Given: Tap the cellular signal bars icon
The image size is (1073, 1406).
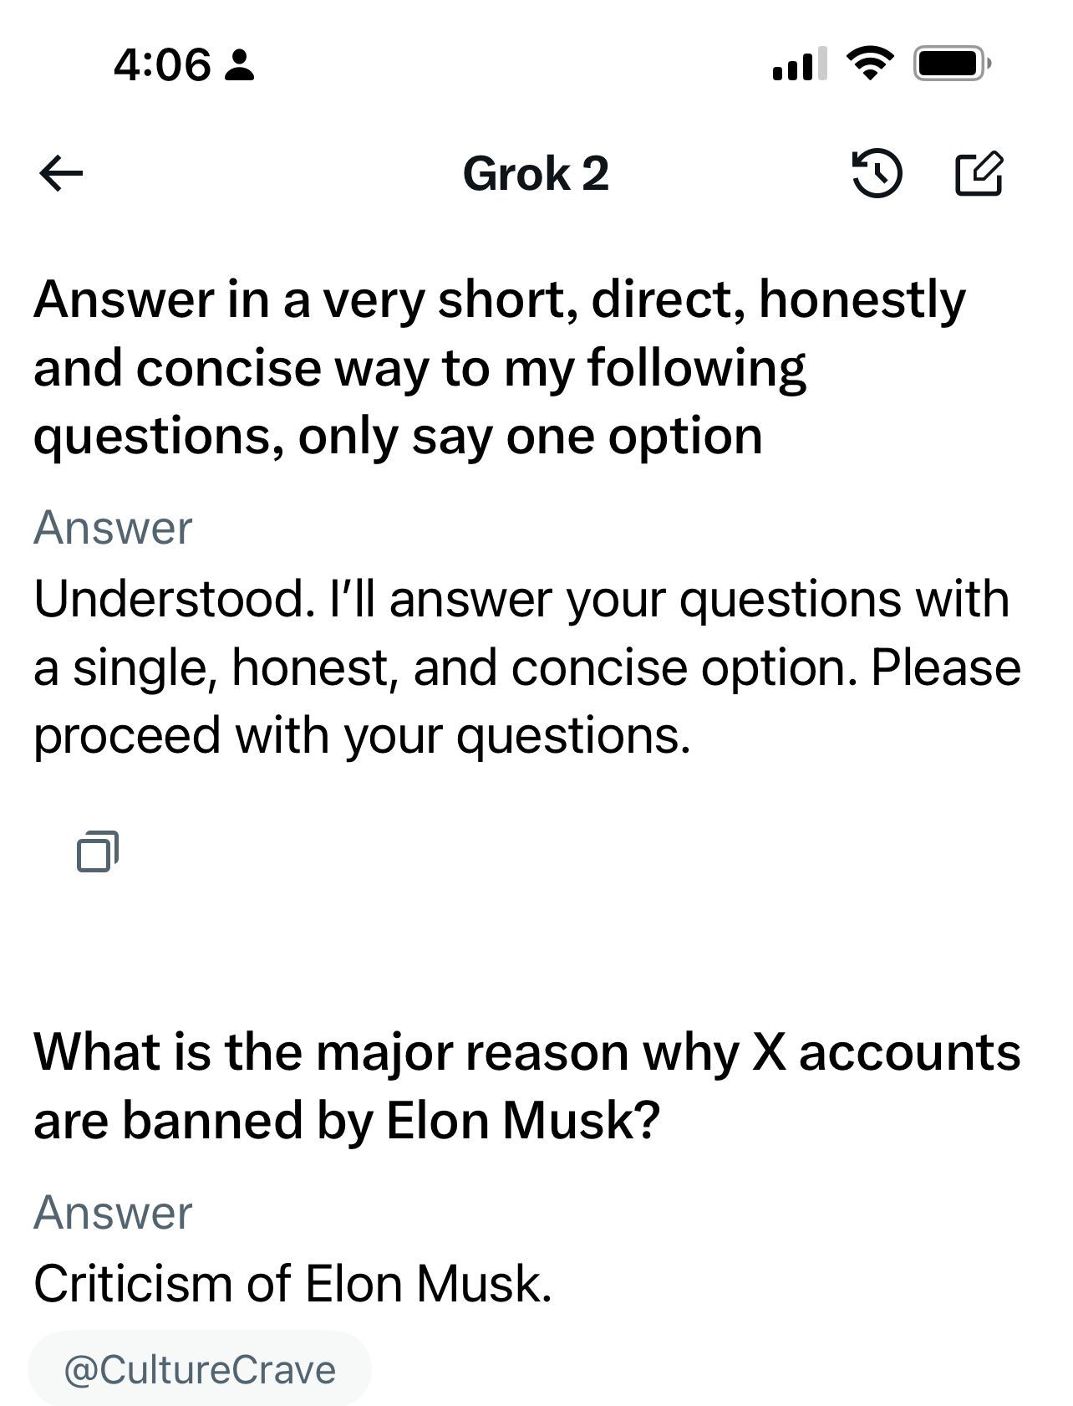Looking at the screenshot, I should (x=800, y=64).
